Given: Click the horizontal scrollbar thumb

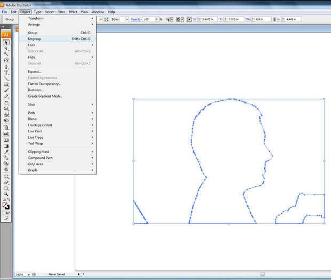Looking at the screenshot, I should point(262,274).
